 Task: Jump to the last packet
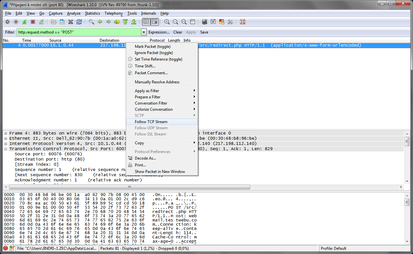pos(134,22)
